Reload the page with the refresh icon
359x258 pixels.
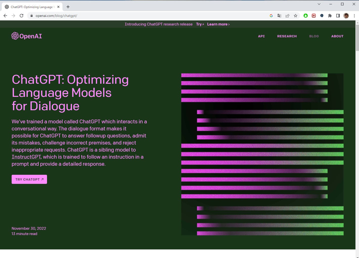(21, 16)
